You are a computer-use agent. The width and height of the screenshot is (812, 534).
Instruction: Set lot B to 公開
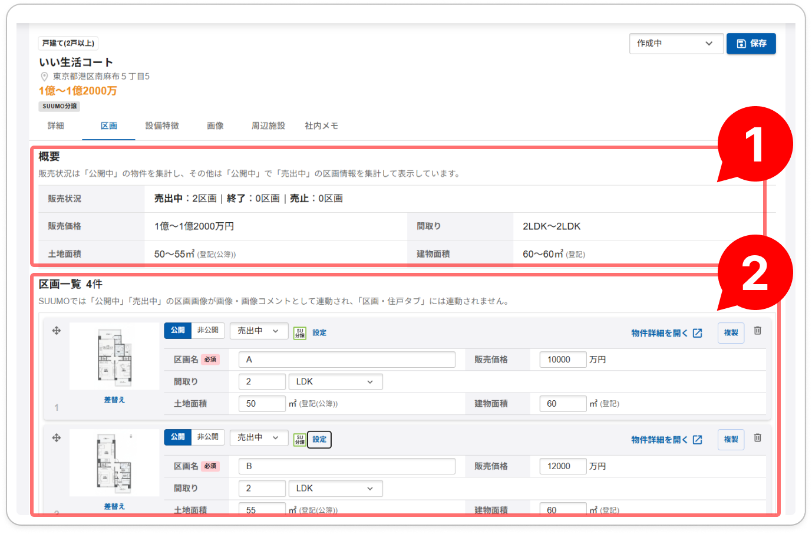[x=178, y=437]
